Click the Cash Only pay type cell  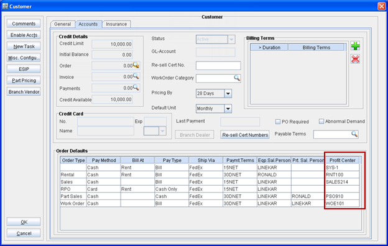[172, 189]
